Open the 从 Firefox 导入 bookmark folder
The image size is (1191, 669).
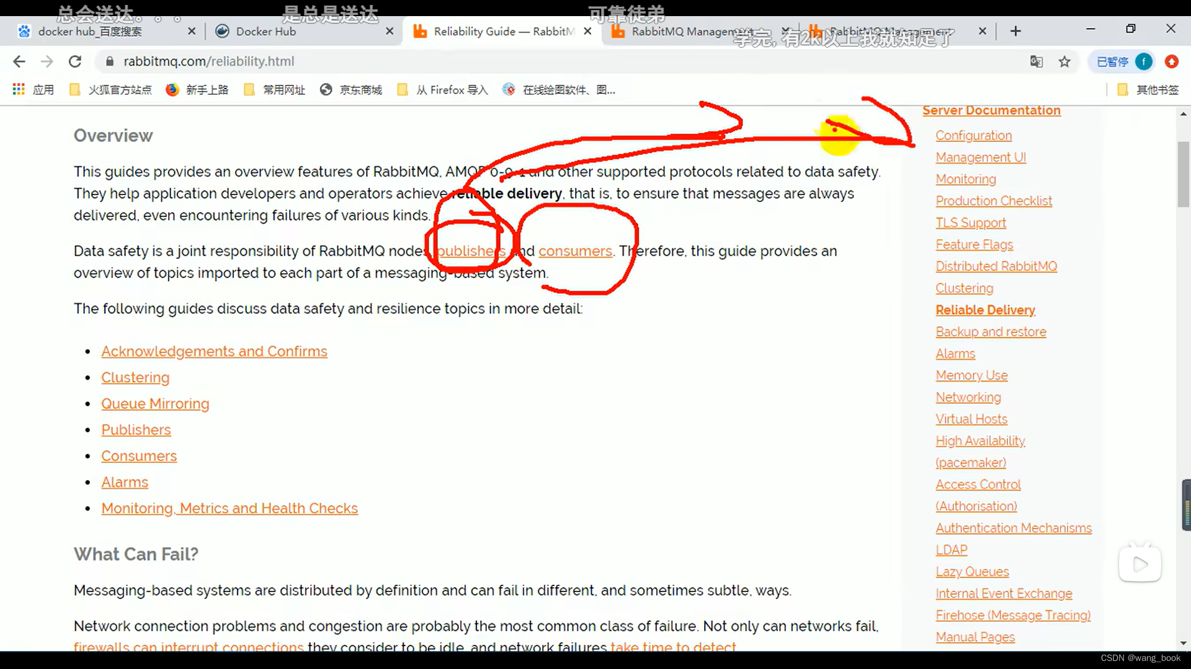pos(442,90)
